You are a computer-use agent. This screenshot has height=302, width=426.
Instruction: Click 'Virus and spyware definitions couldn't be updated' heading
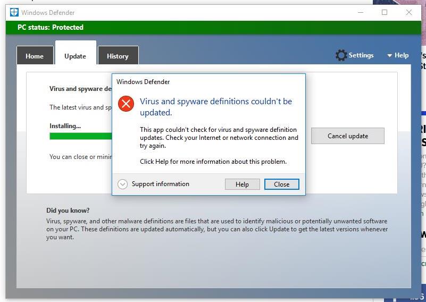click(216, 107)
